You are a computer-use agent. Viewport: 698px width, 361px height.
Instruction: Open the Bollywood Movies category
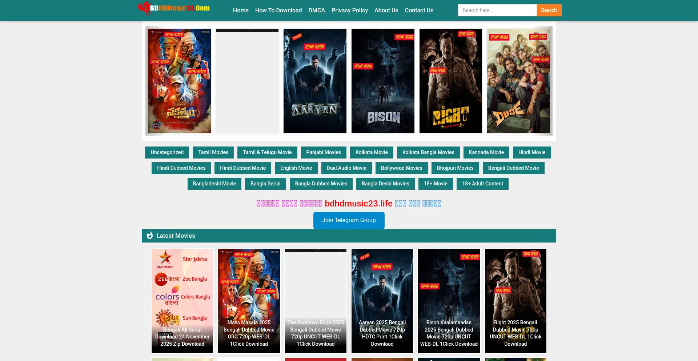pos(401,168)
